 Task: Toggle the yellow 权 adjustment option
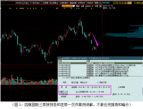(x=92, y=6)
